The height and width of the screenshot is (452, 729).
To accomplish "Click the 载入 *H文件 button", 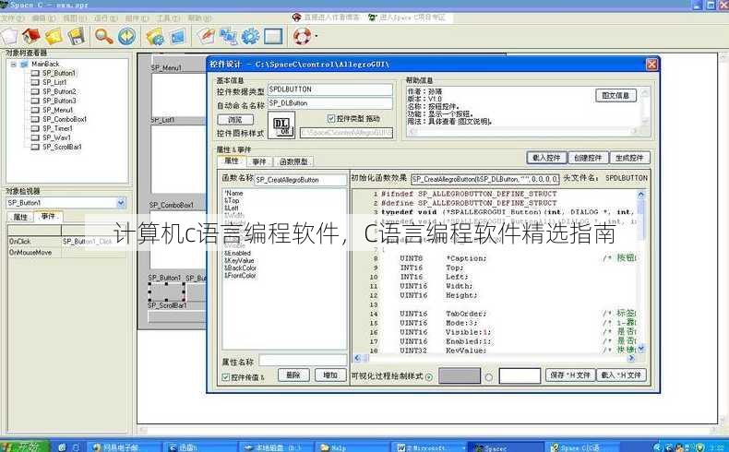I will click(621, 375).
